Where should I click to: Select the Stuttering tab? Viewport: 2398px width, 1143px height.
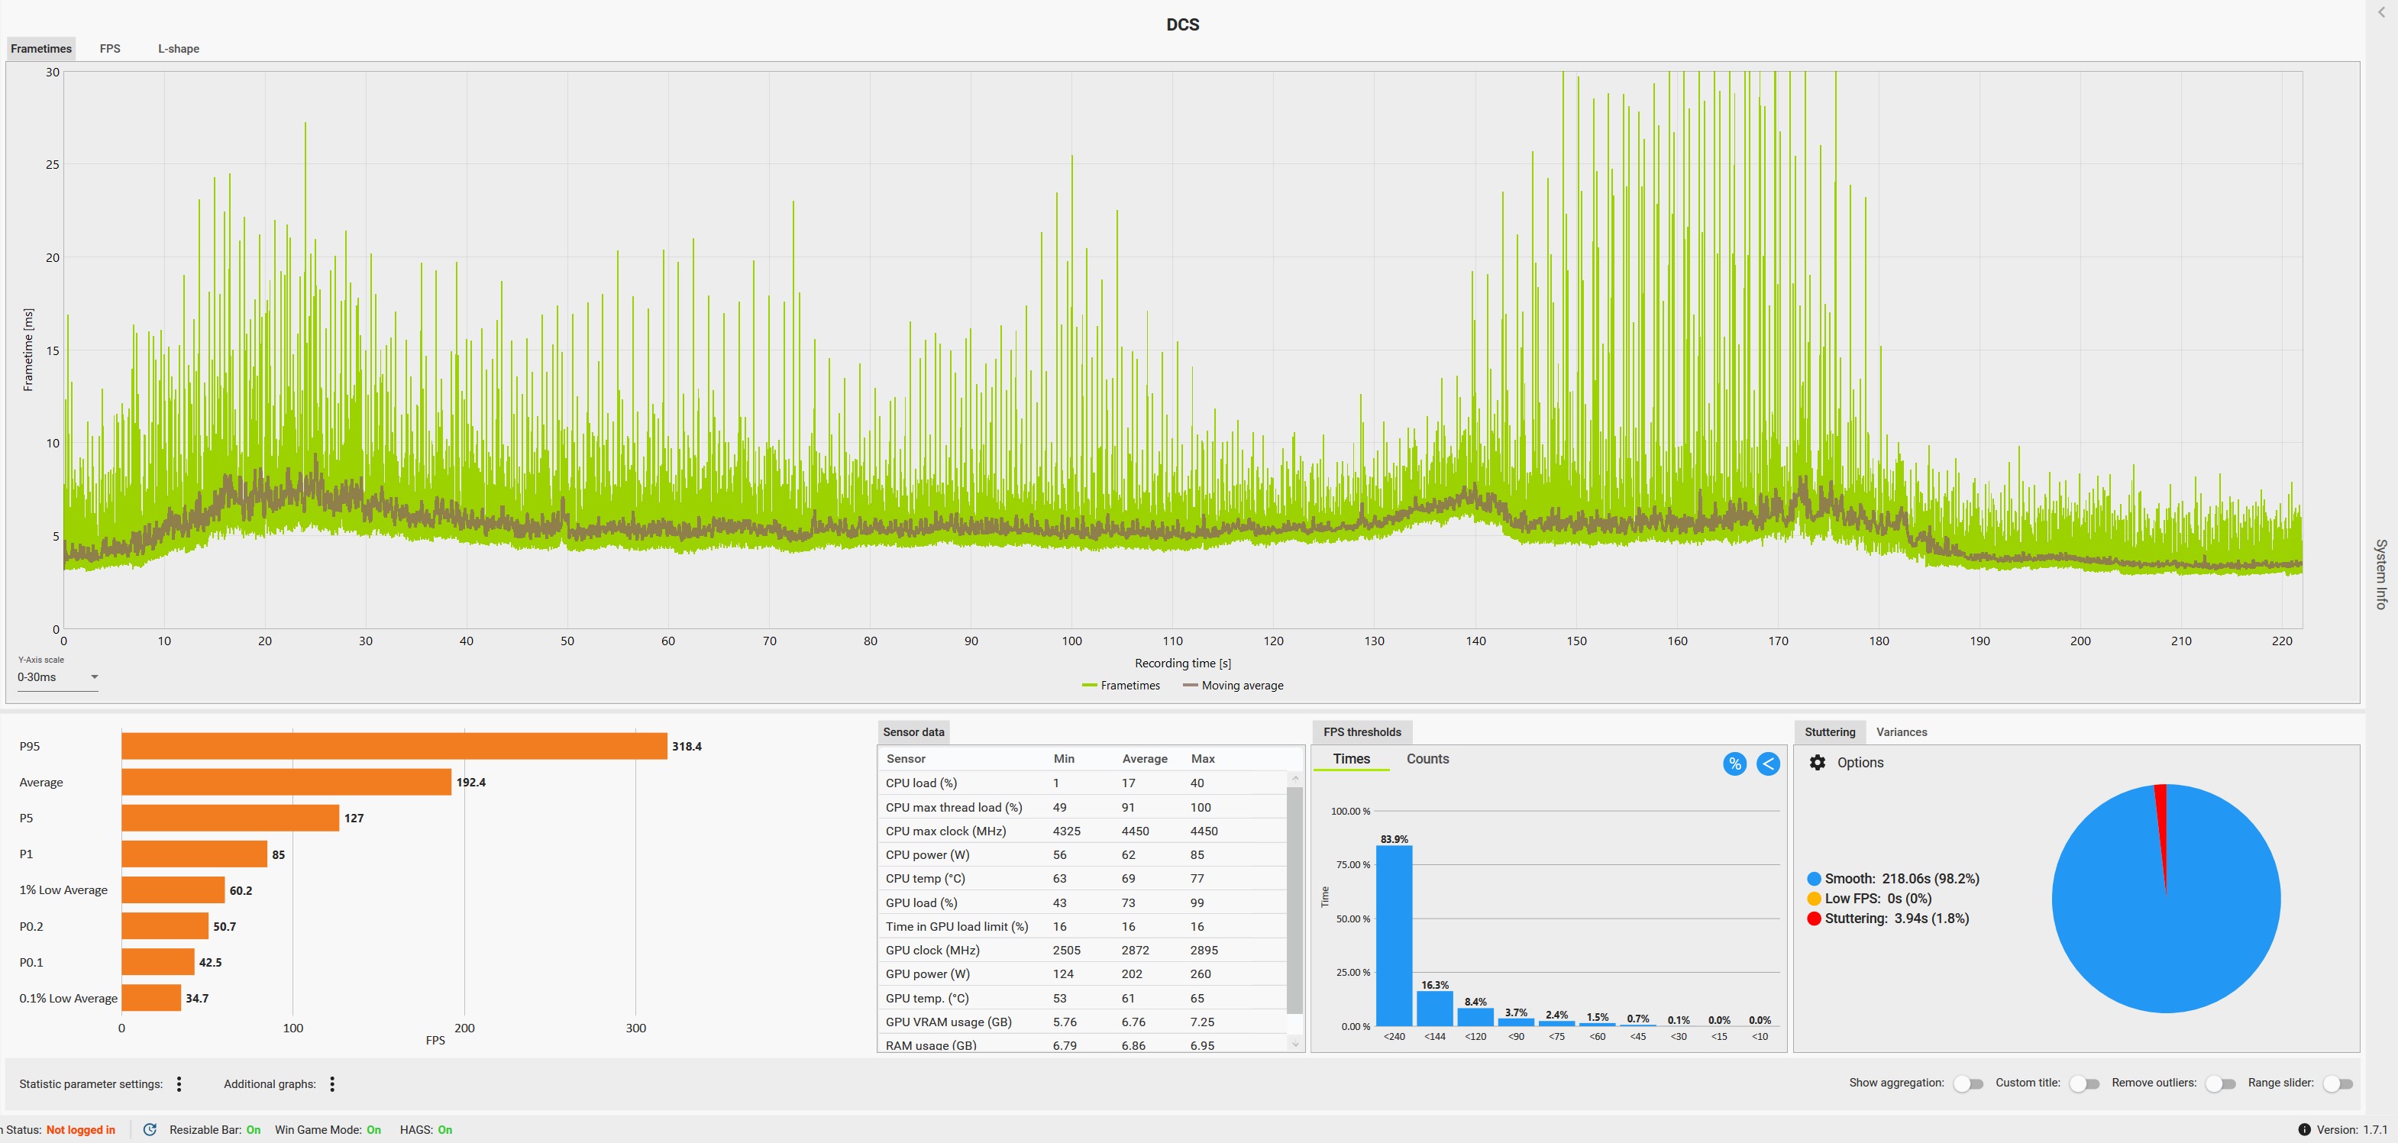click(x=1829, y=731)
